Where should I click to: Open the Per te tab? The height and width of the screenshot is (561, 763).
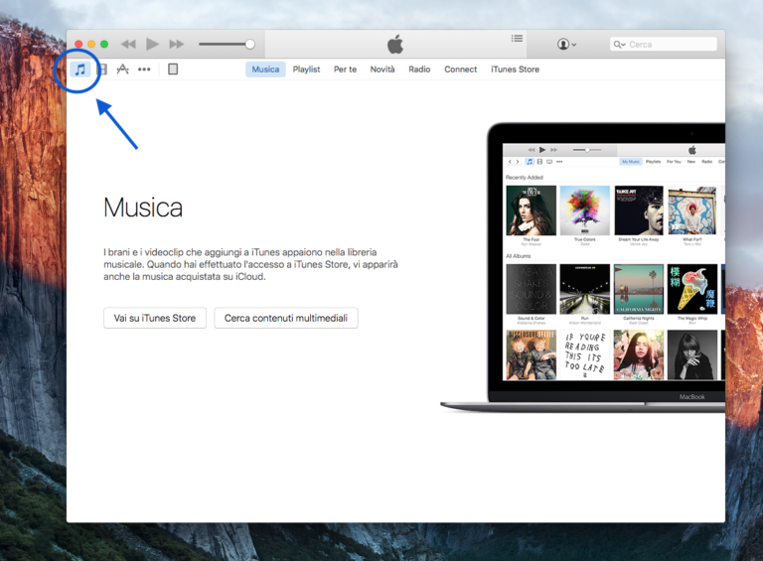(345, 70)
